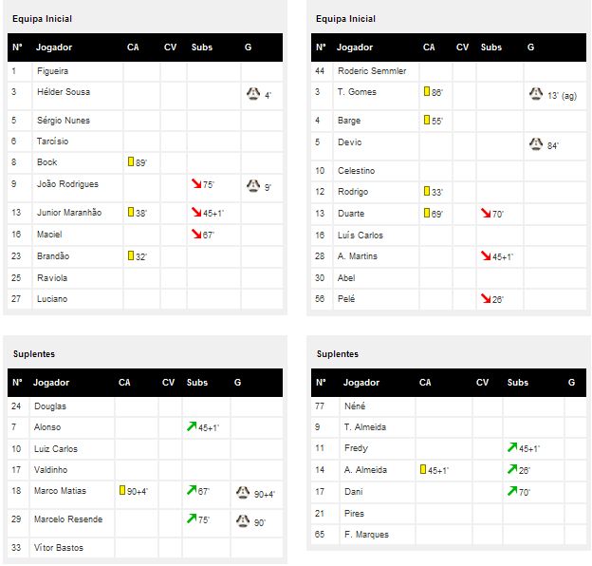
Task: Open player name Junior Maranhão
Action: [x=69, y=213]
